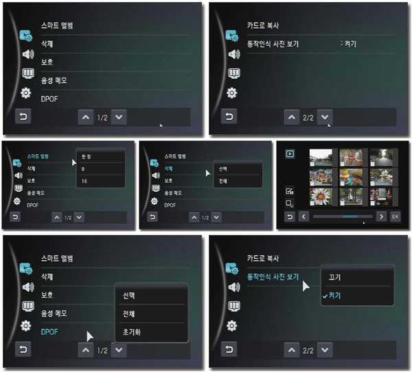This screenshot has height=374, width=412.
Task: Tick the checkbox on the empty grey road photo
Action: click(x=372, y=164)
